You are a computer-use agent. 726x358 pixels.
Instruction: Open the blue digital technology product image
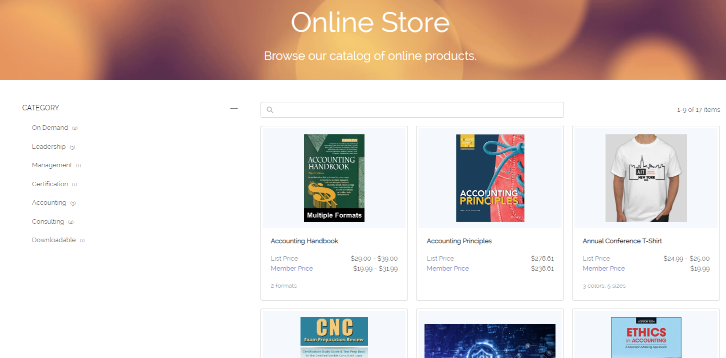[x=490, y=341]
